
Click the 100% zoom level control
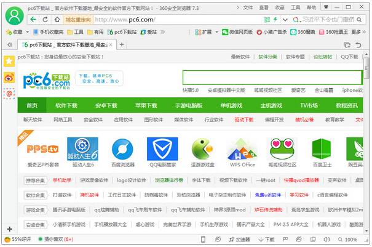click(348, 240)
